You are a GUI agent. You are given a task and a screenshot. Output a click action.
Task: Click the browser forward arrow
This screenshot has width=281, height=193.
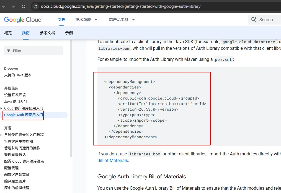14,6
